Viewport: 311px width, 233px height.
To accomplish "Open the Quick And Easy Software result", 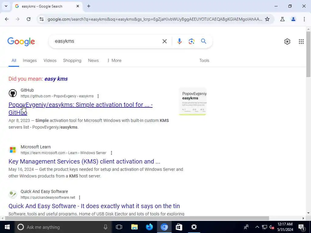I will pos(94,206).
